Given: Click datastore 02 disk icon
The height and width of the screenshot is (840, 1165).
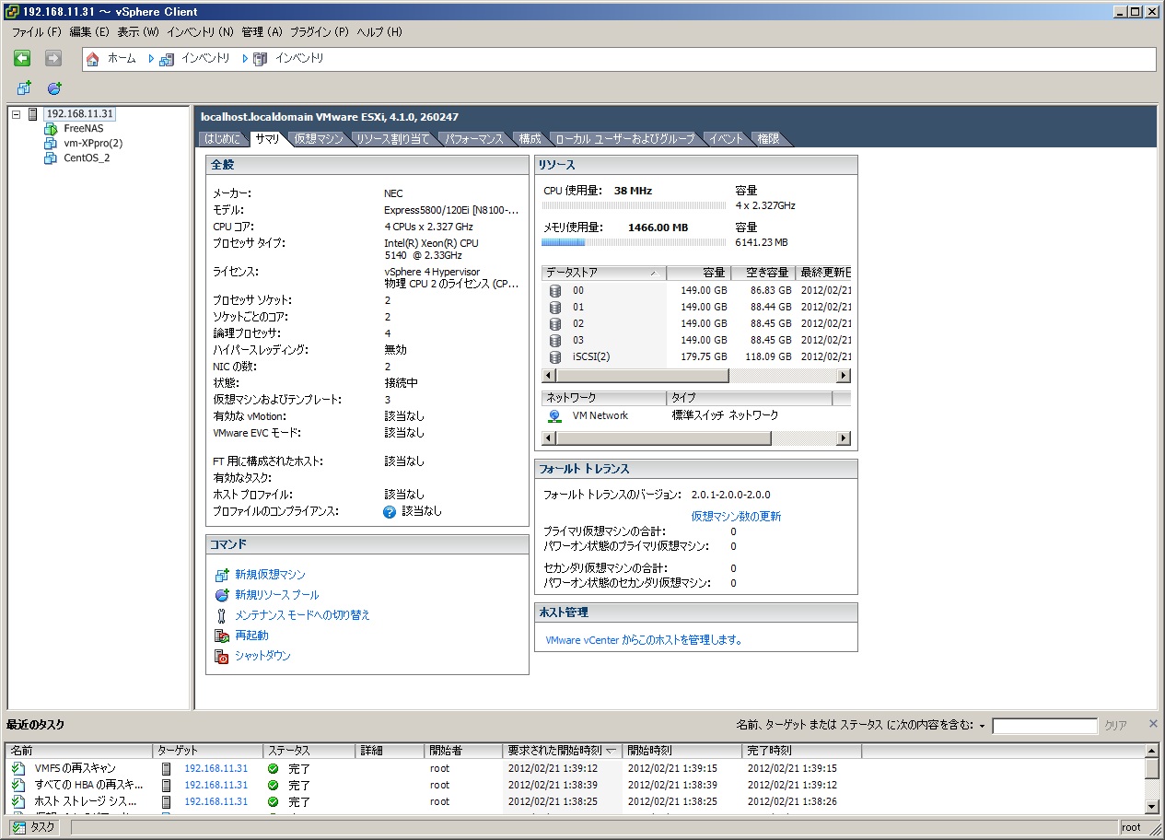Looking at the screenshot, I should point(554,323).
